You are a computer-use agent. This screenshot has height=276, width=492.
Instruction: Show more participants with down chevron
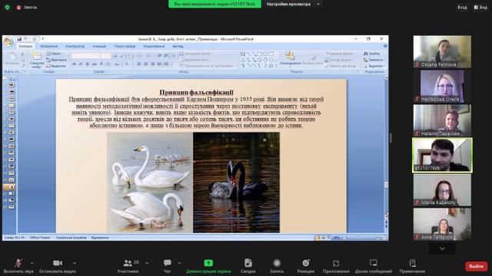[442, 248]
